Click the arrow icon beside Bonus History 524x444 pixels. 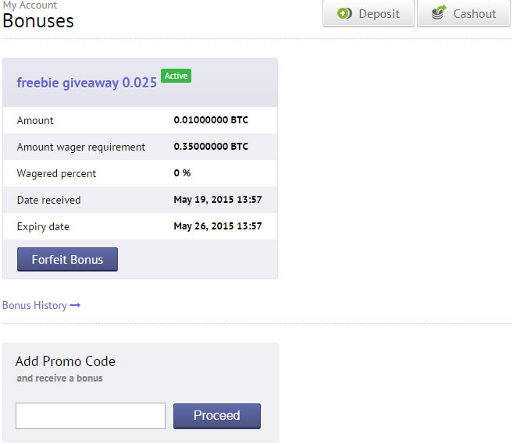pos(75,305)
